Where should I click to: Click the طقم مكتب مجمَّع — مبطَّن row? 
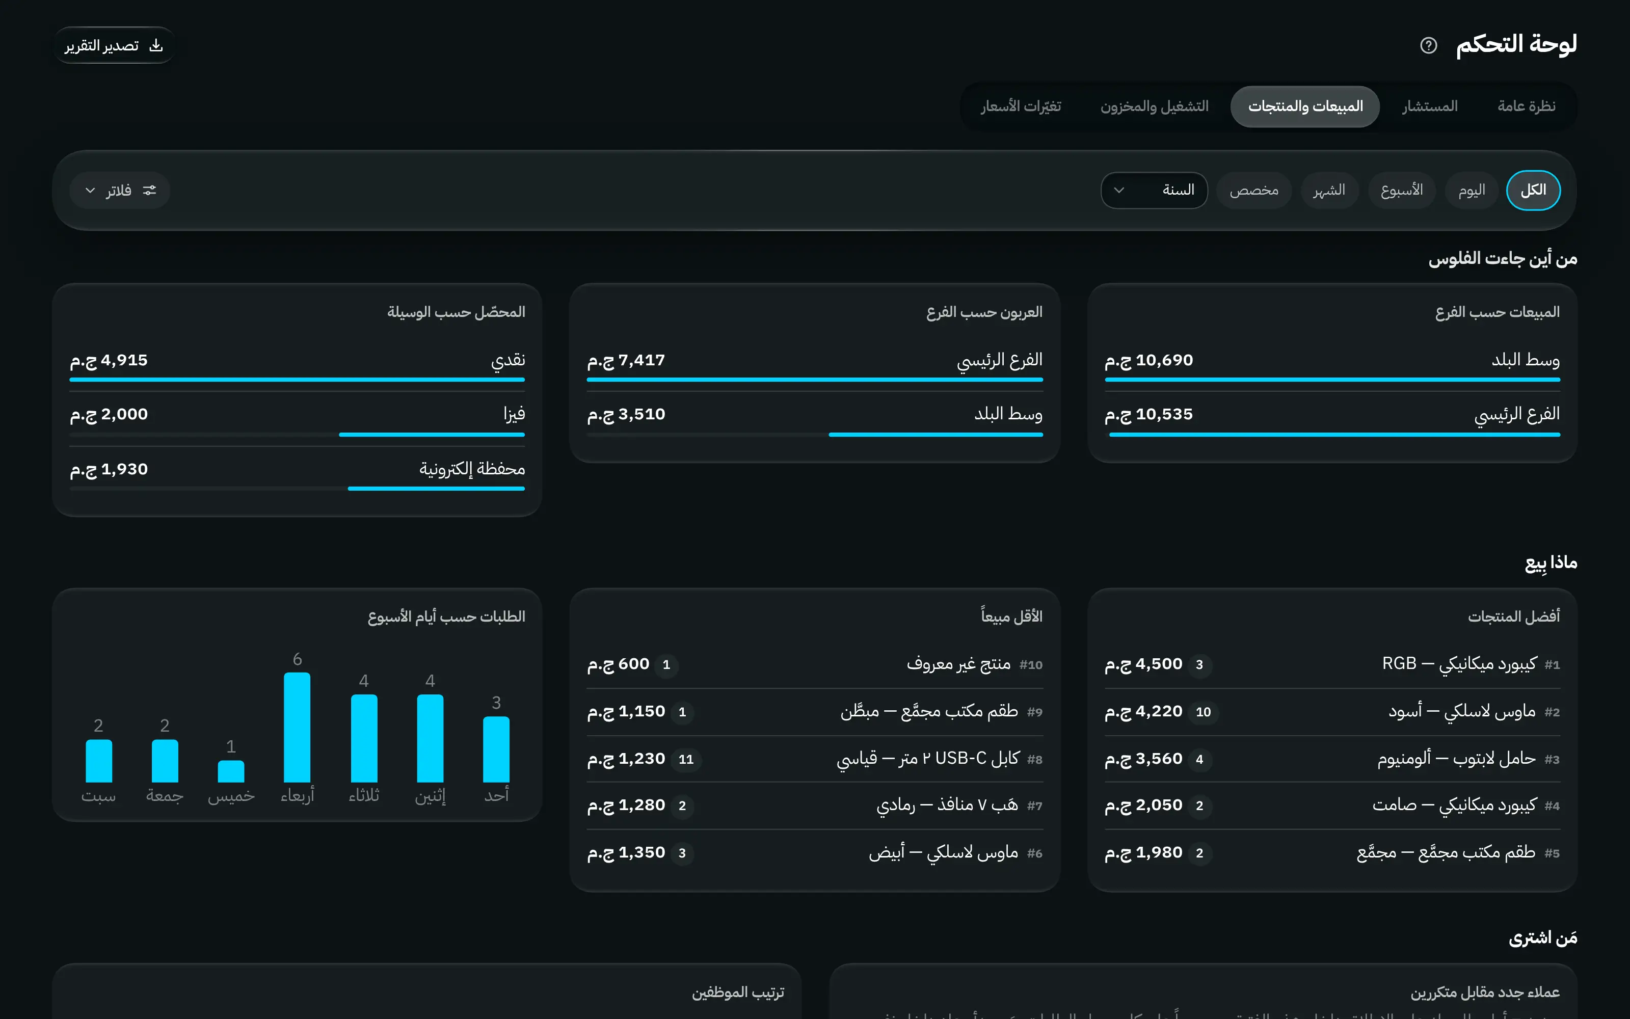tap(815, 712)
